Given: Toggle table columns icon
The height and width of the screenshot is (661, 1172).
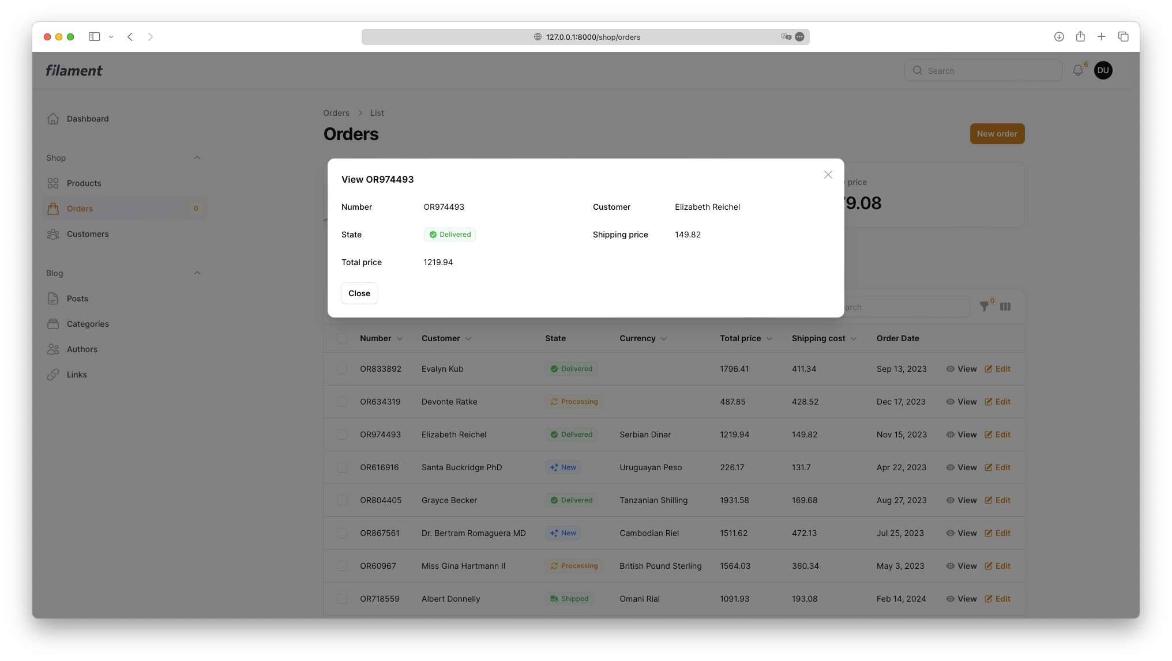Looking at the screenshot, I should pos(1005,307).
